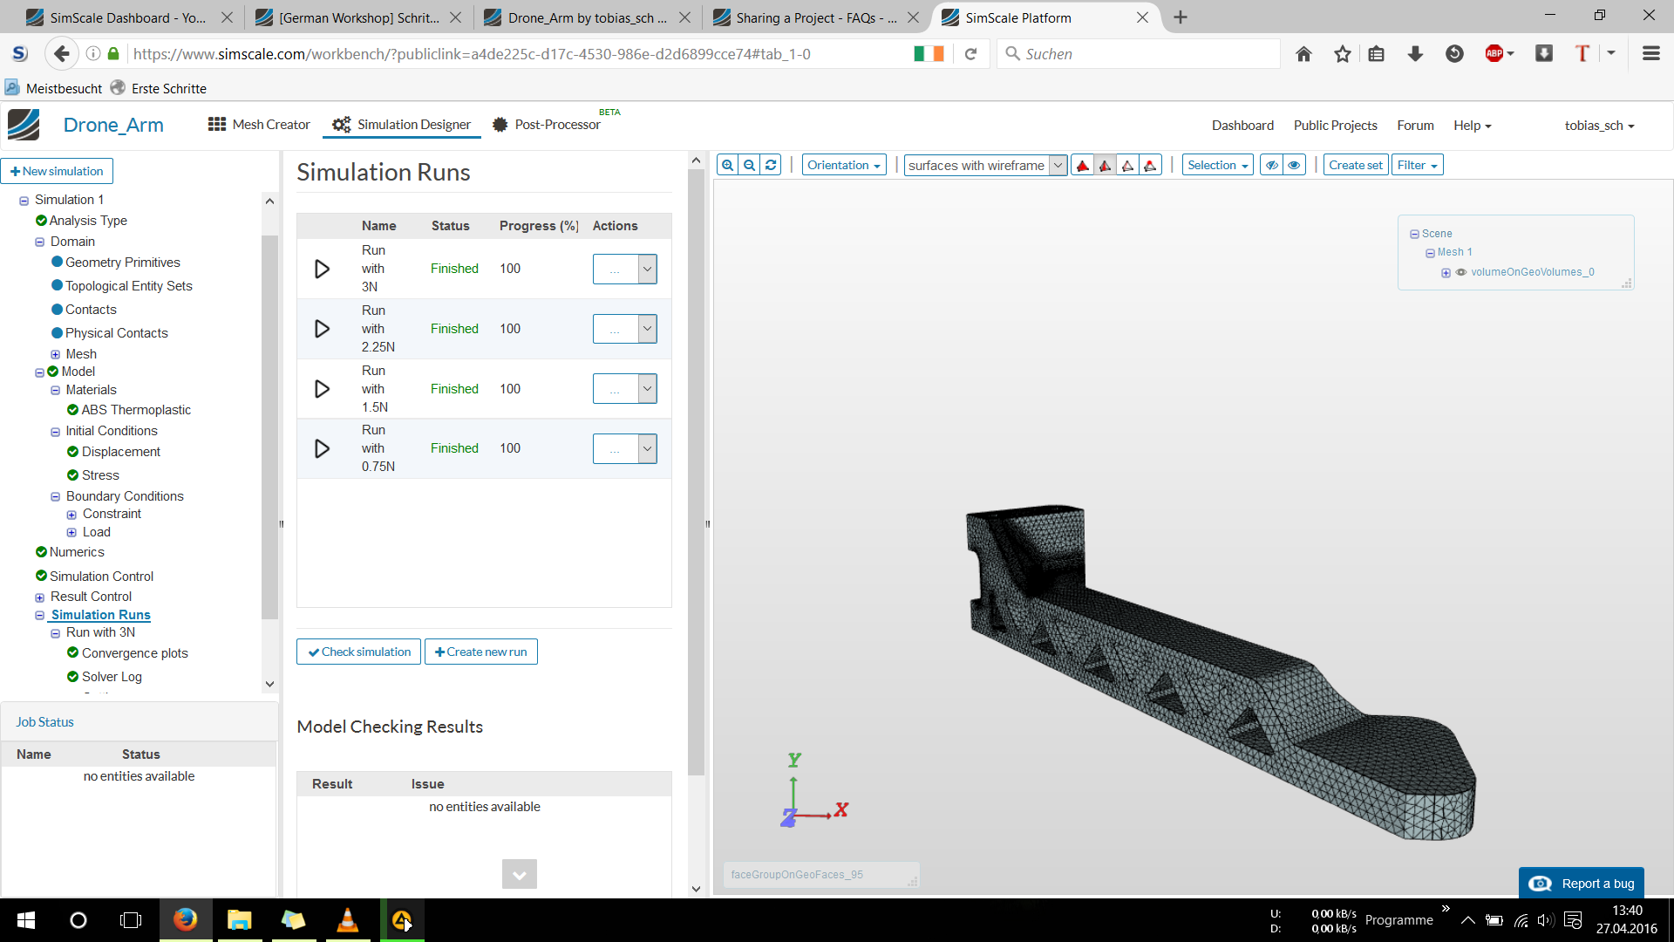Zoom out in the 3D viewer
Screen dimensions: 1674x942
point(749,165)
